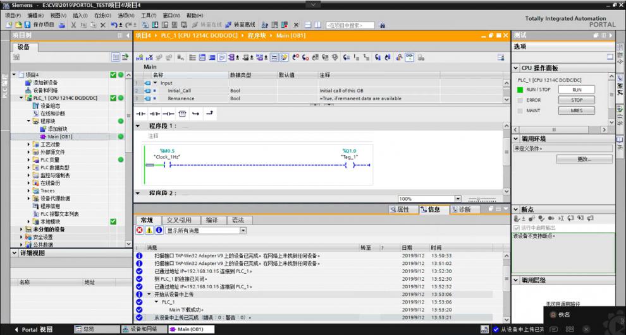Click the editor zoom slider

click(x=482, y=199)
